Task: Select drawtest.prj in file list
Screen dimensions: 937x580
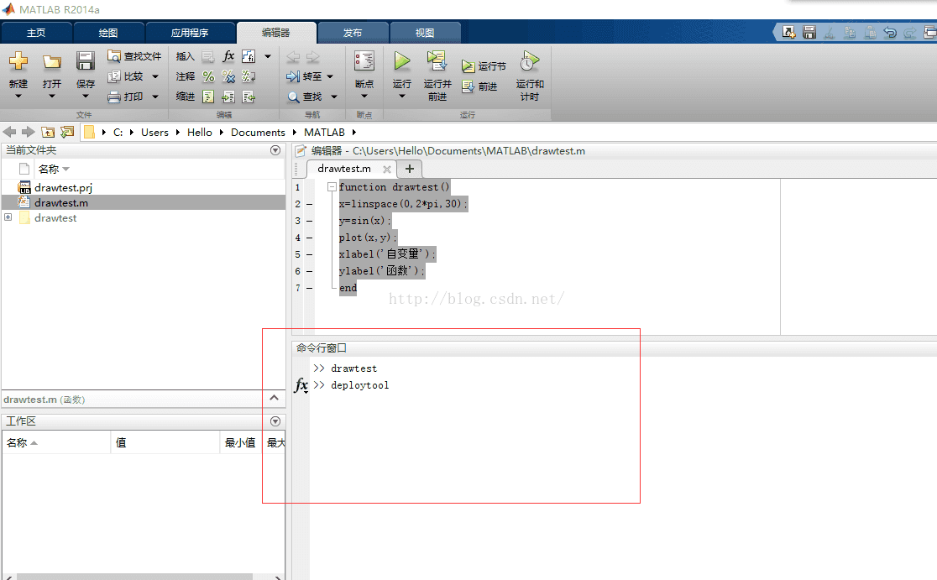Action: tap(63, 187)
